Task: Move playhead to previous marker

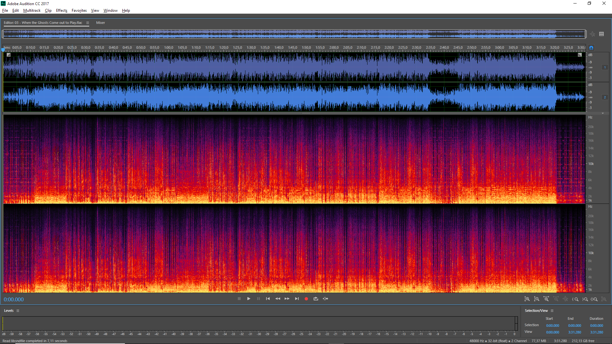Action: pos(268,299)
